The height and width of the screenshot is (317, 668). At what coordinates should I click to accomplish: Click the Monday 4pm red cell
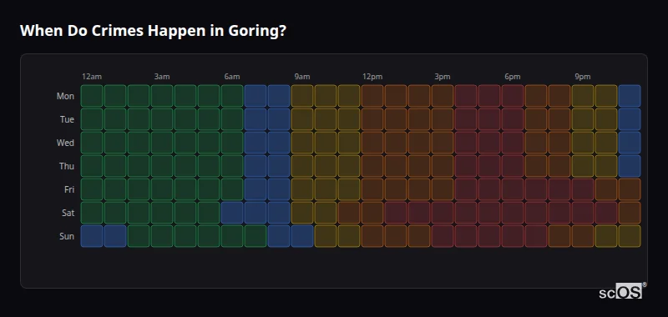466,96
